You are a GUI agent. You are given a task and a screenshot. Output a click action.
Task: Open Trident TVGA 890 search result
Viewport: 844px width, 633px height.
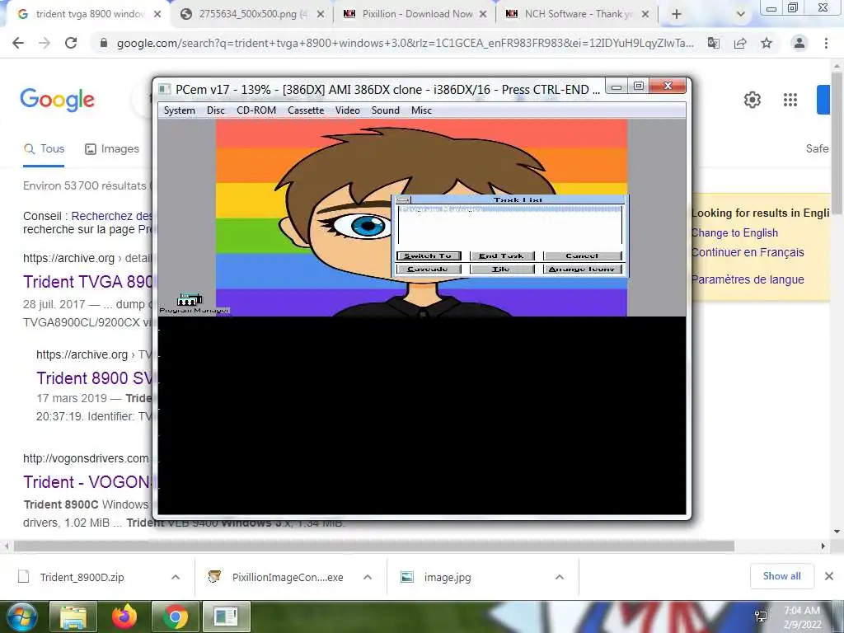(89, 282)
